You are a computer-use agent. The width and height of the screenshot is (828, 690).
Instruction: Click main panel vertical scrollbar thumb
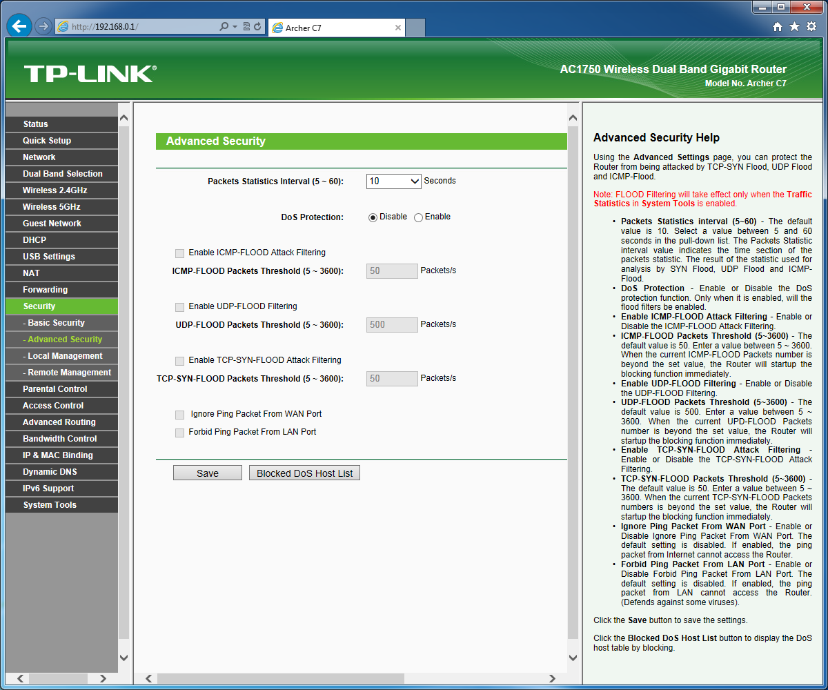[x=573, y=382]
